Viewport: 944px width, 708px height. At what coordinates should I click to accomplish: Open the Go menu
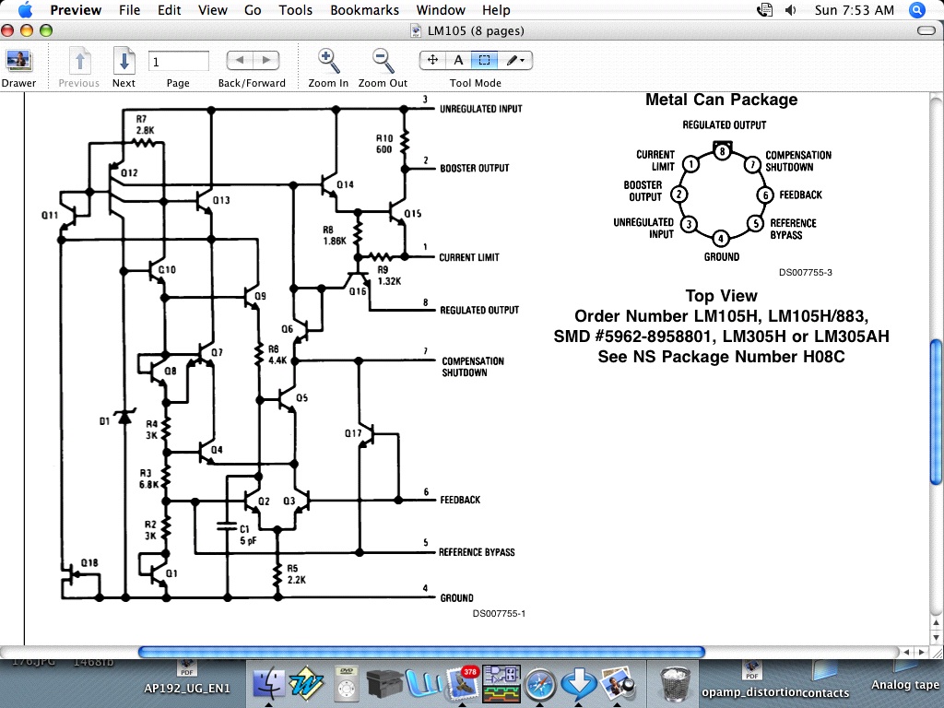[253, 9]
